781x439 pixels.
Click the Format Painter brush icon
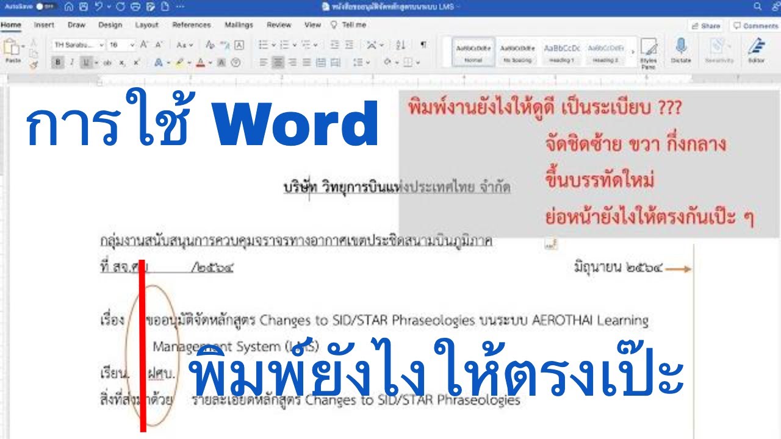pyautogui.click(x=34, y=63)
